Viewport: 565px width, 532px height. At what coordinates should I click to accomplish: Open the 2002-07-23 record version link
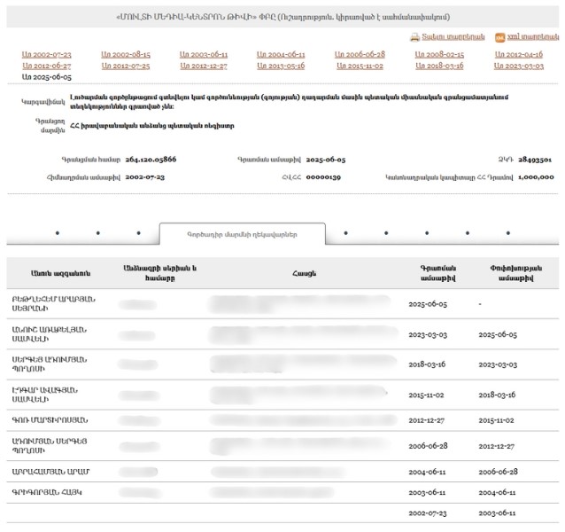[46, 54]
